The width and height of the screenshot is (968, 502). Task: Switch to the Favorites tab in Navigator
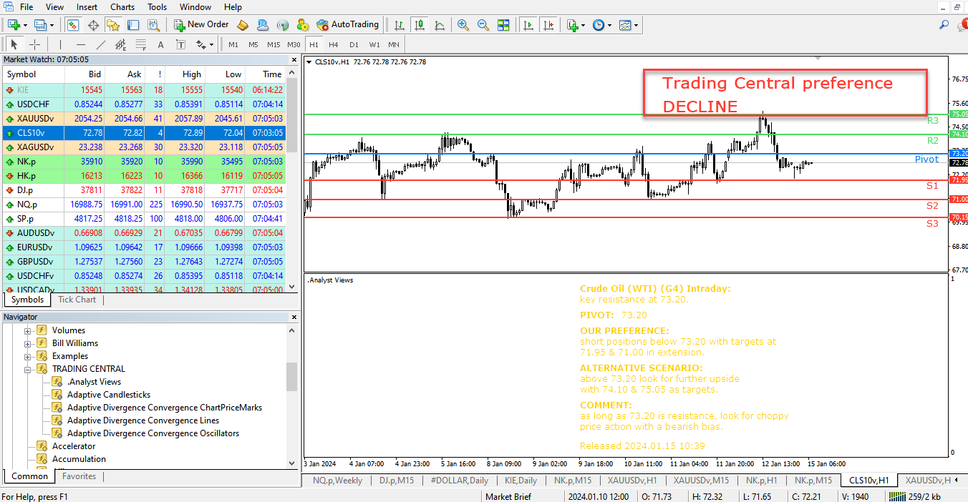click(x=78, y=476)
